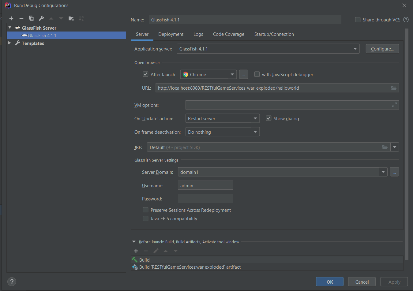Click into the Username field
413x291 pixels.
(x=205, y=185)
